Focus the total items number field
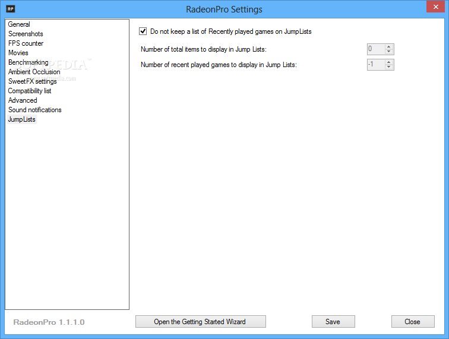The image size is (449, 339). click(x=377, y=49)
